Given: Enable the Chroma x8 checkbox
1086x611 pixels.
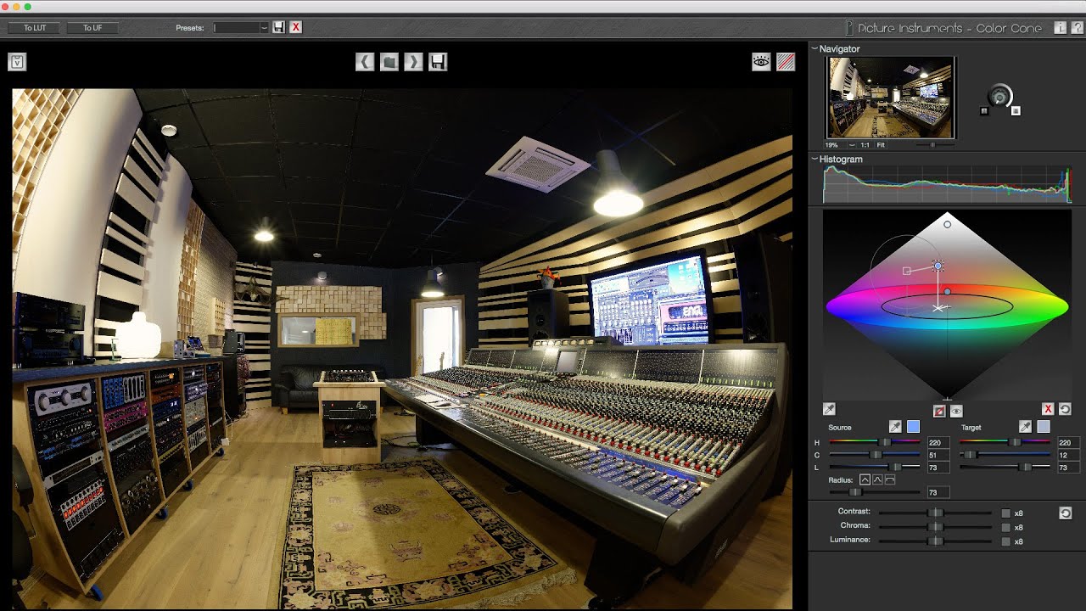Looking at the screenshot, I should click(x=1006, y=527).
